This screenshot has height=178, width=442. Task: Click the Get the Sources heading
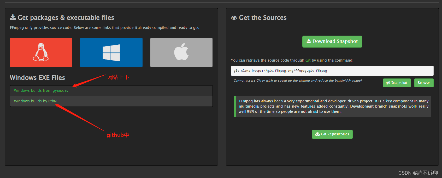(263, 18)
